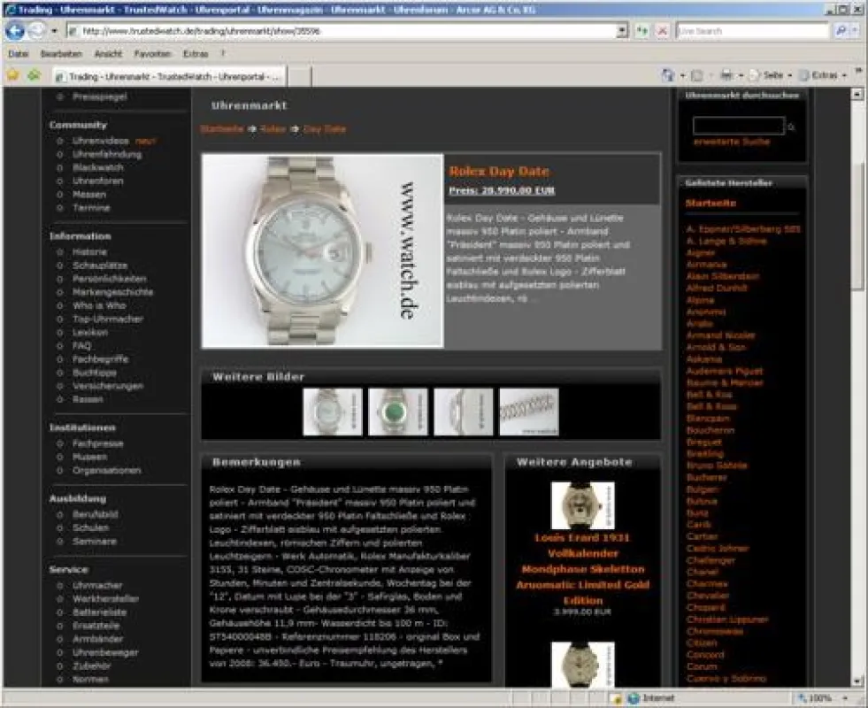Open the search provider dropdown arrow

(856, 31)
